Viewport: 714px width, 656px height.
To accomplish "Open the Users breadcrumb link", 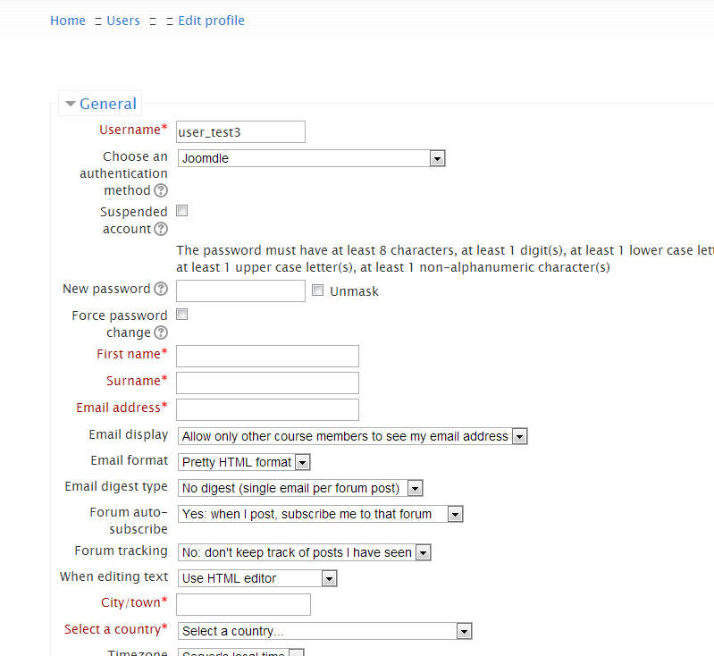I will (x=123, y=21).
